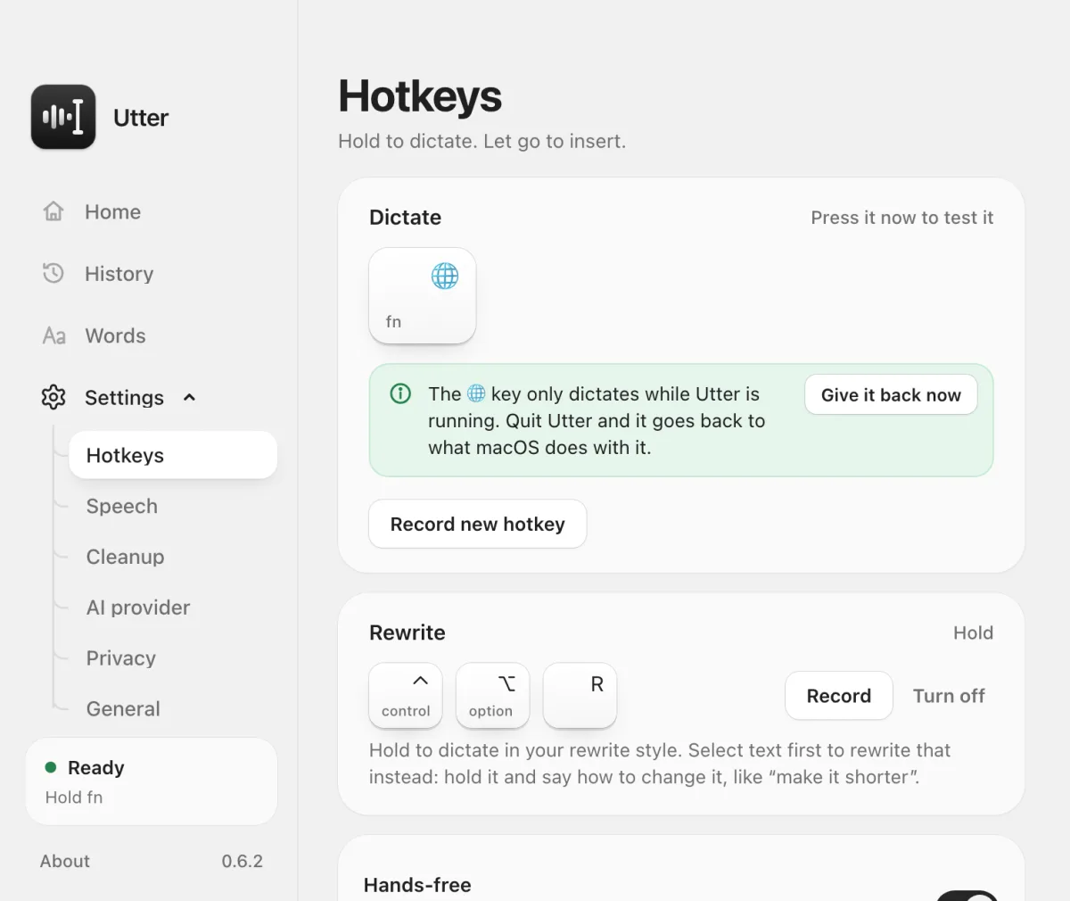
Task: Click the Hands-free heading
Action: [x=417, y=885]
